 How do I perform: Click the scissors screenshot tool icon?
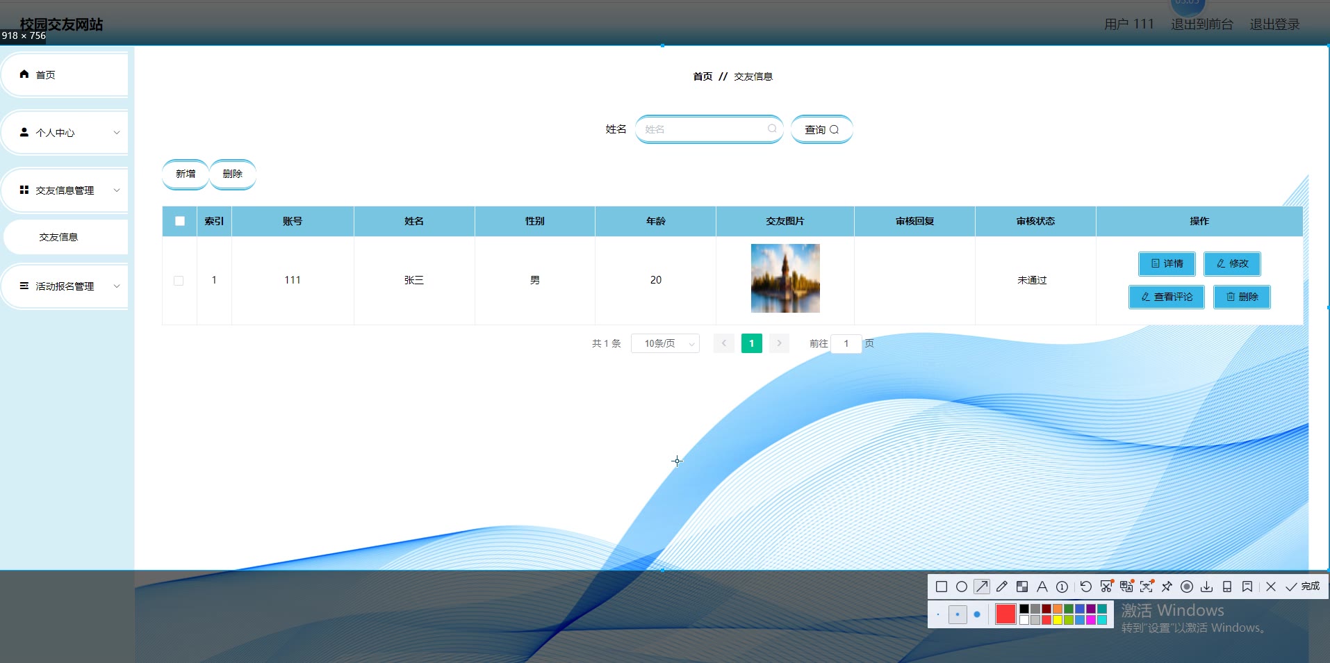1106,587
